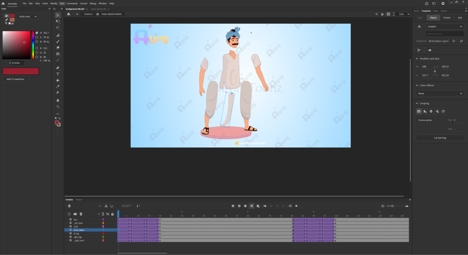This screenshot has height=255, width=468.
Task: Choose the Eyedropper tool
Action: click(58, 86)
